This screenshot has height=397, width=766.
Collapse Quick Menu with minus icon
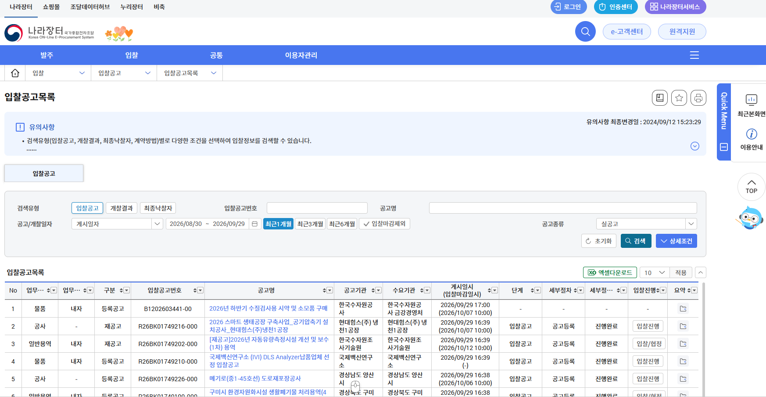pos(724,147)
